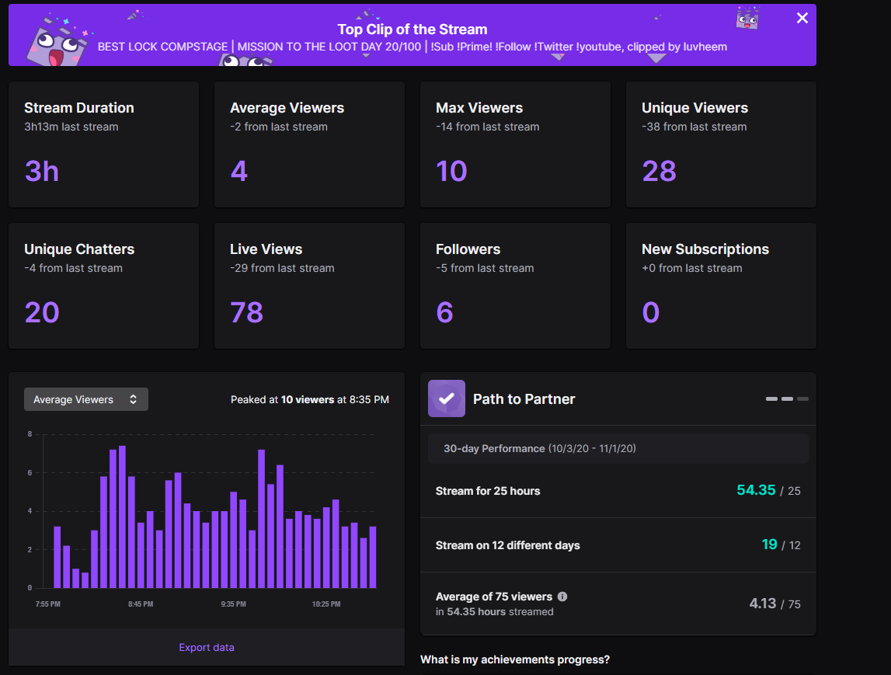This screenshot has height=675, width=891.
Task: Click the Export data link
Action: click(x=207, y=647)
